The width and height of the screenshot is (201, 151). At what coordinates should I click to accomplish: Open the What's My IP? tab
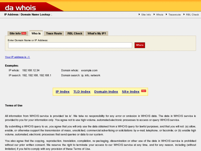coord(97,34)
